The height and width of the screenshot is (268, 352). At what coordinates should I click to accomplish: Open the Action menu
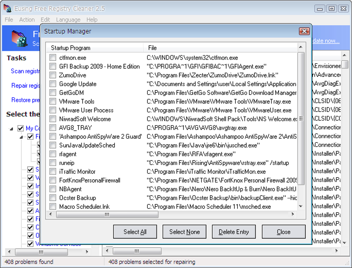pos(27,20)
